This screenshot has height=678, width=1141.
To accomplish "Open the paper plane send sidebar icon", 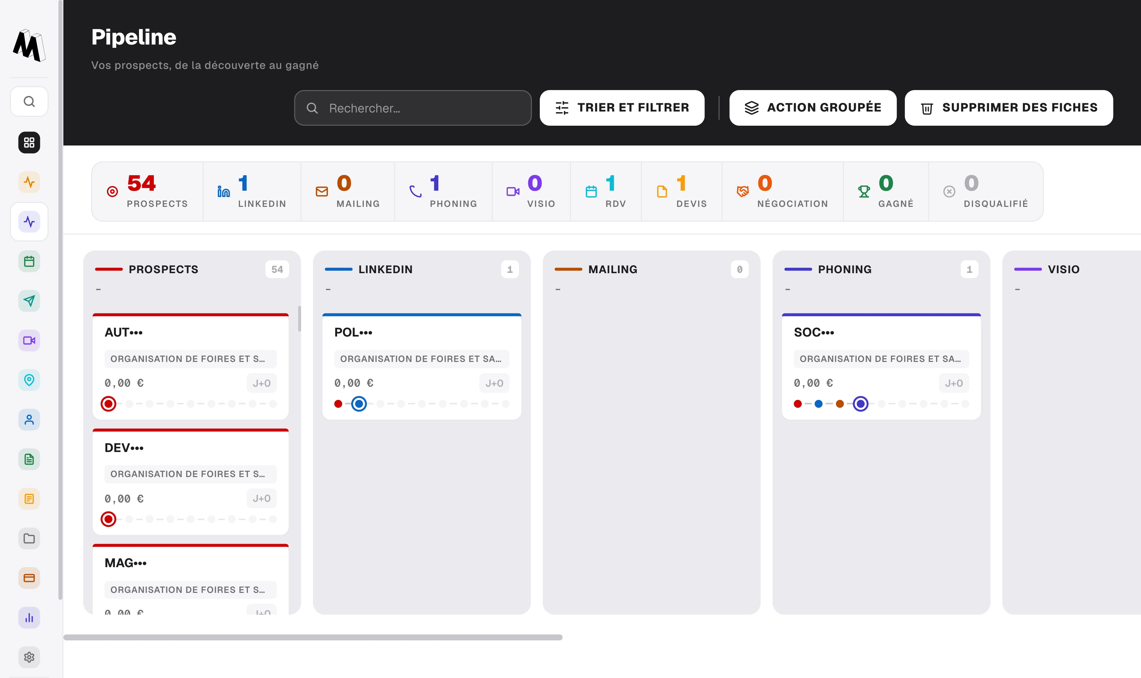I will pyautogui.click(x=29, y=301).
